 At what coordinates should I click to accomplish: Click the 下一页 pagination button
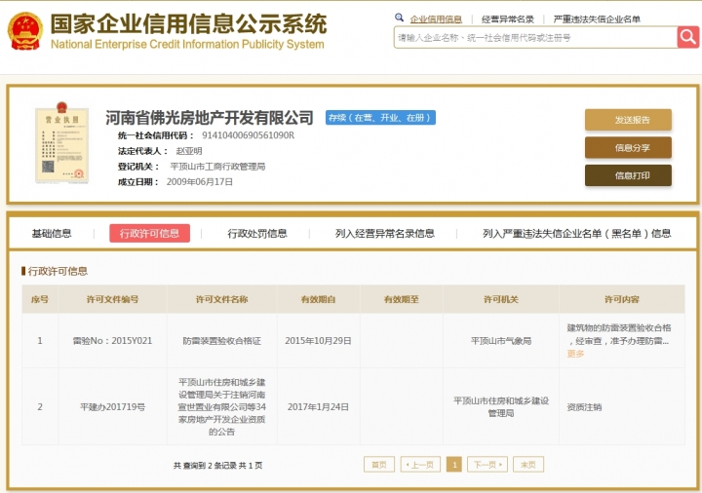coord(487,465)
